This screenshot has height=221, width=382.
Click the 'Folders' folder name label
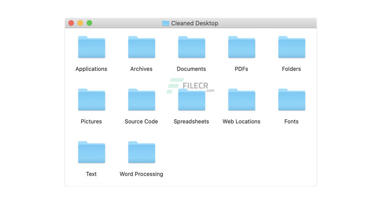(x=292, y=69)
